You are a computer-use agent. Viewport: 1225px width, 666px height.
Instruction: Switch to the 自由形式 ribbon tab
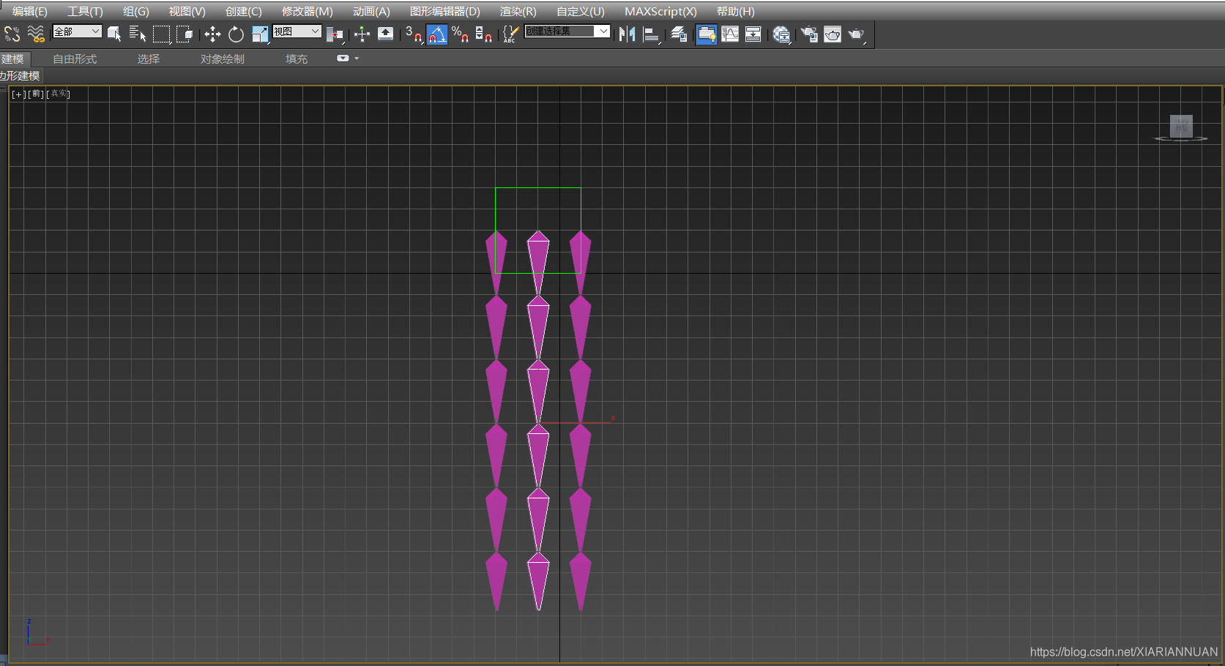75,59
